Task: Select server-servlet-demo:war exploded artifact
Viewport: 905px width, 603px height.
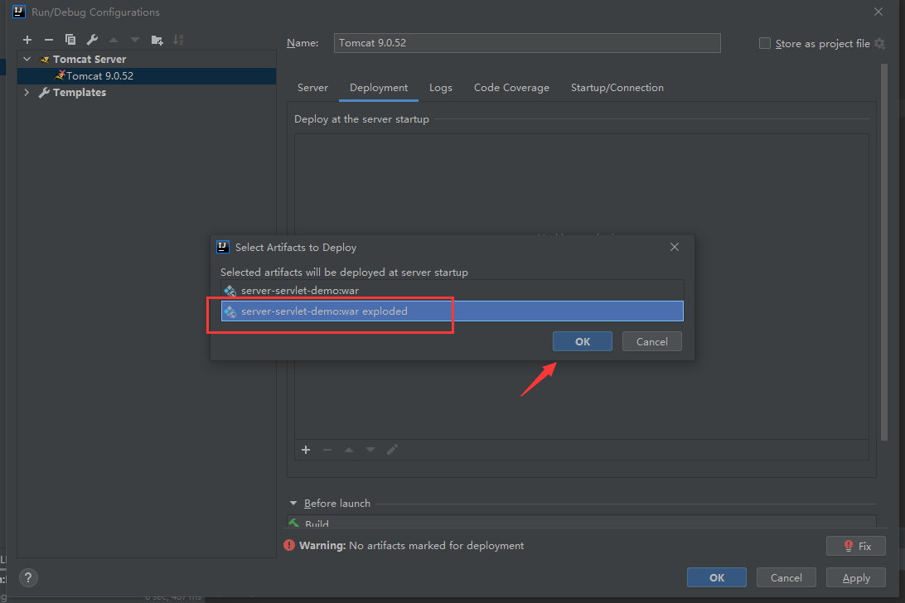Action: (452, 311)
